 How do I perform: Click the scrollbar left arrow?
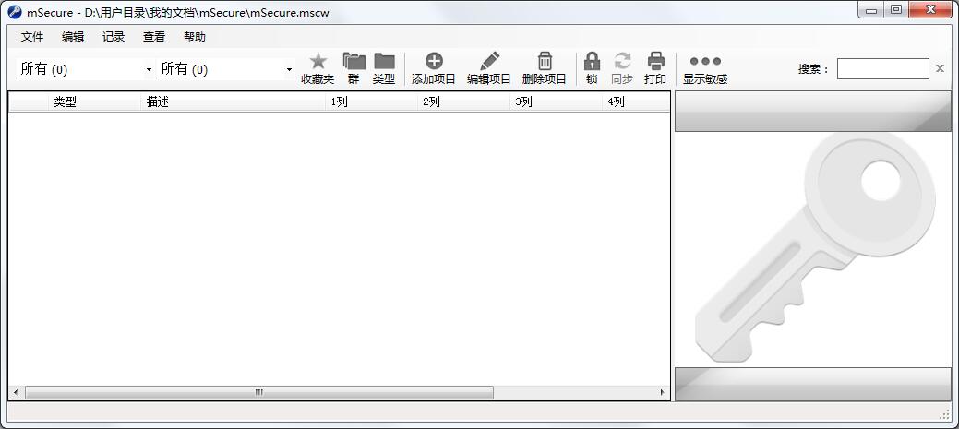pos(16,392)
